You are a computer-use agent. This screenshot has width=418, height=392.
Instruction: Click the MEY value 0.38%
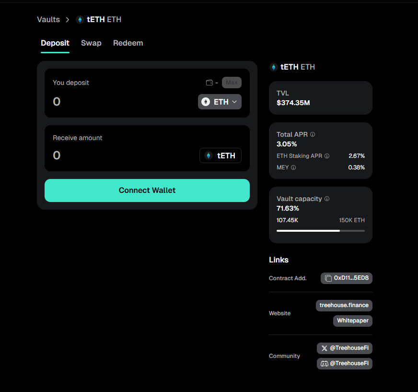357,167
